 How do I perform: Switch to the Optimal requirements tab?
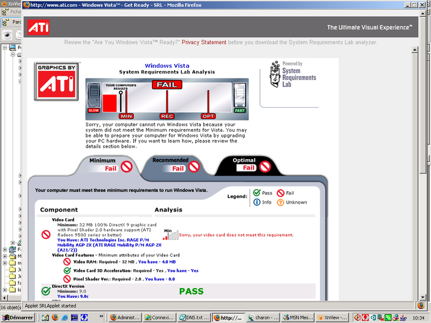[249, 164]
